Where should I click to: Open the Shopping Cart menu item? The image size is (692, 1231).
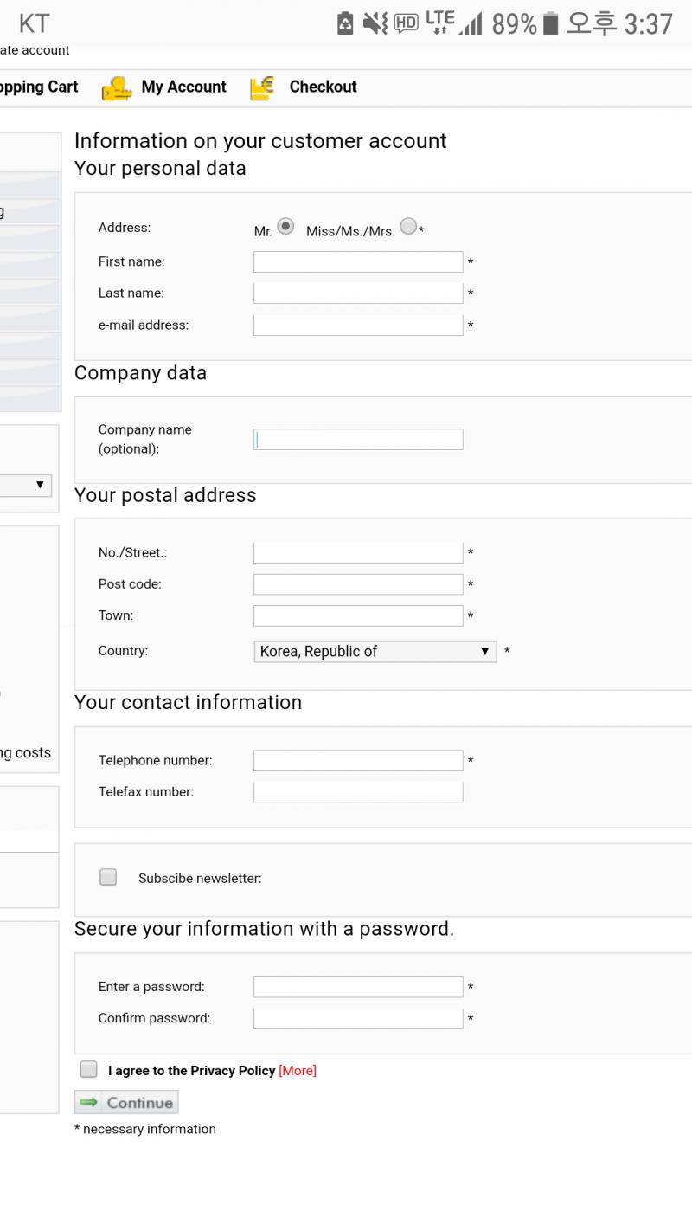[39, 87]
